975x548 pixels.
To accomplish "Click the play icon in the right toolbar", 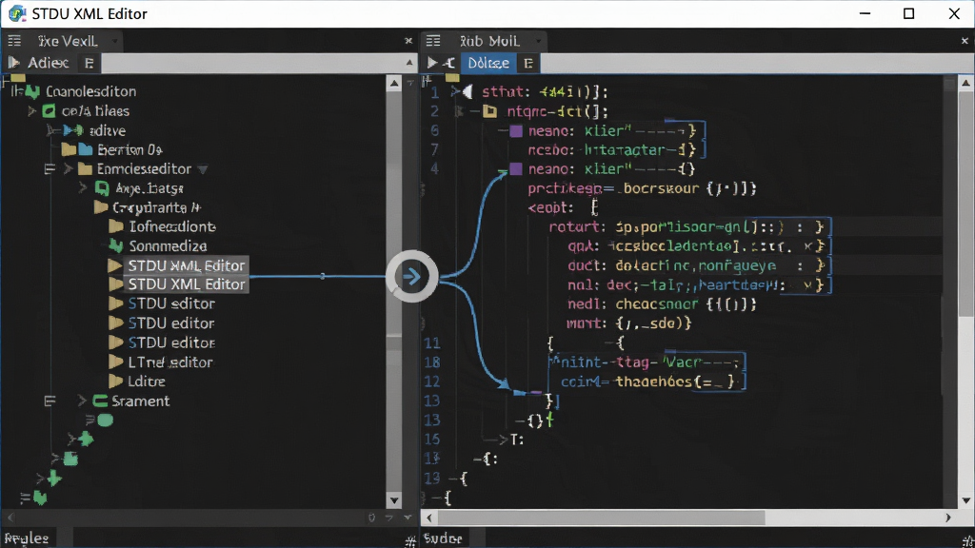I will coord(432,63).
